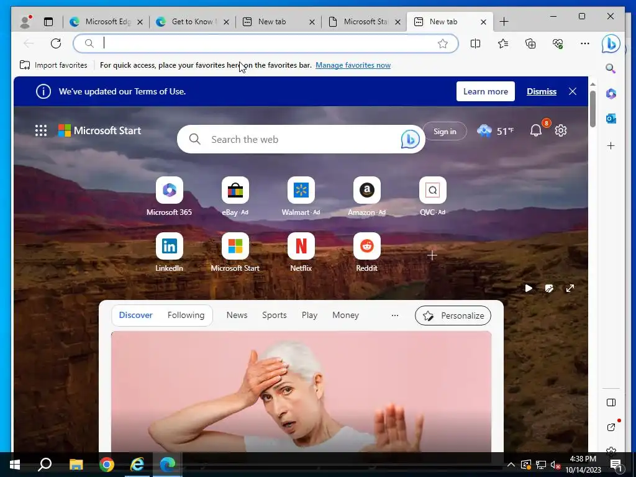
Task: Open Microsoft Start app launcher grid
Action: click(x=40, y=130)
